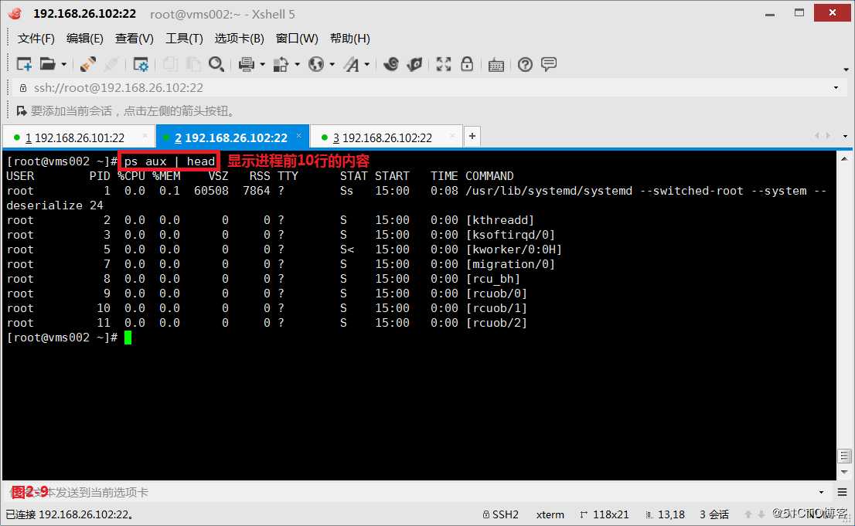The width and height of the screenshot is (855, 526).
Task: Click the file transfer toolbar icon
Action: pyautogui.click(x=281, y=64)
